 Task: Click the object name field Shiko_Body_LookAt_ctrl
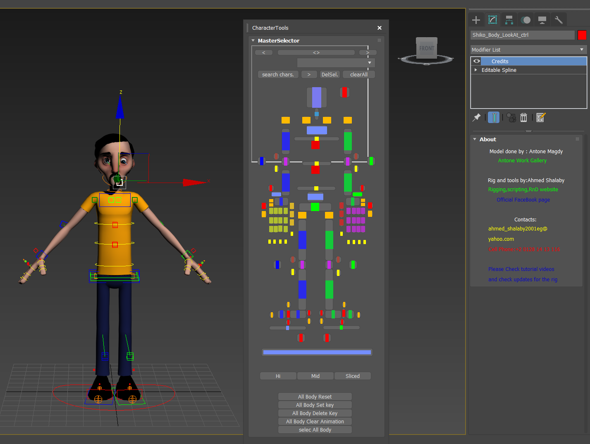522,35
